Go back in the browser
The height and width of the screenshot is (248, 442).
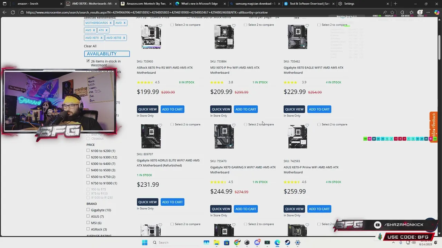pyautogui.click(x=4, y=12)
